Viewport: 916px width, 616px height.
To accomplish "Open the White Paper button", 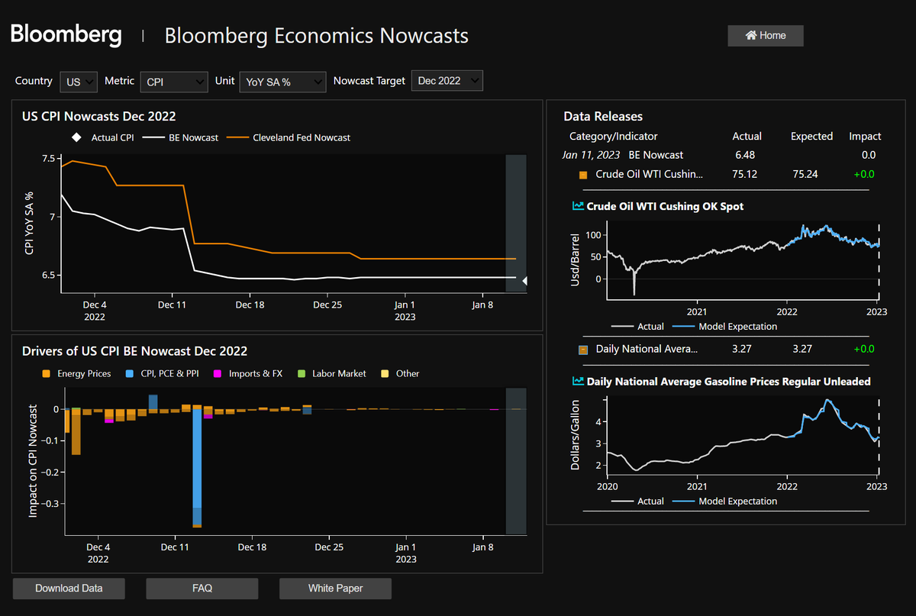I will pos(336,589).
